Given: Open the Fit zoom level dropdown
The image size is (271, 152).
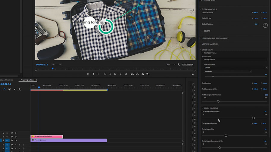Looking at the screenshot, I should click(56, 65).
